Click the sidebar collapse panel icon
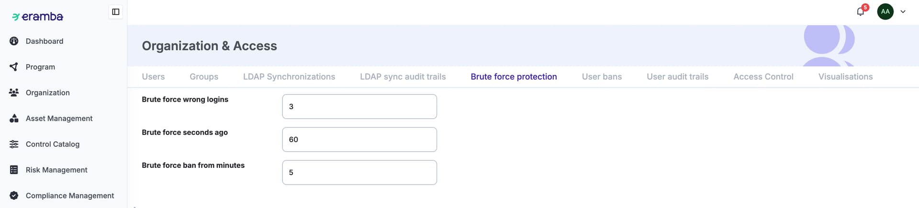The height and width of the screenshot is (208, 919). tap(115, 12)
